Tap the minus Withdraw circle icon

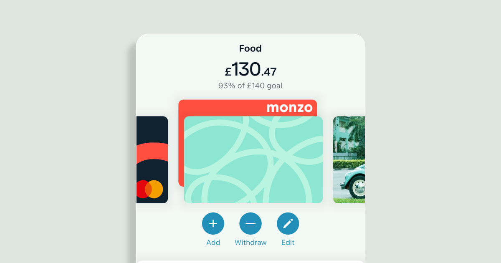250,223
